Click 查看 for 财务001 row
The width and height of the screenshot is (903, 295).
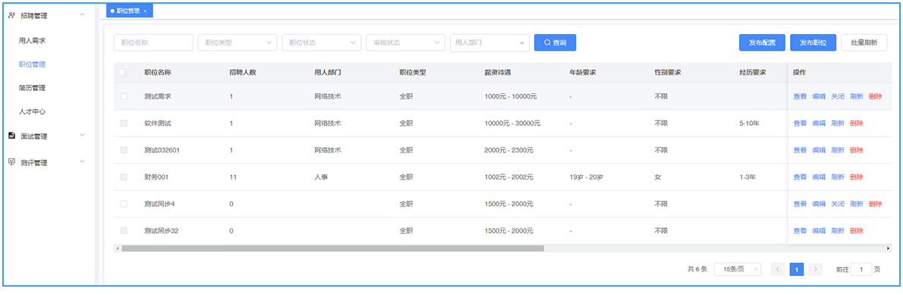[800, 177]
